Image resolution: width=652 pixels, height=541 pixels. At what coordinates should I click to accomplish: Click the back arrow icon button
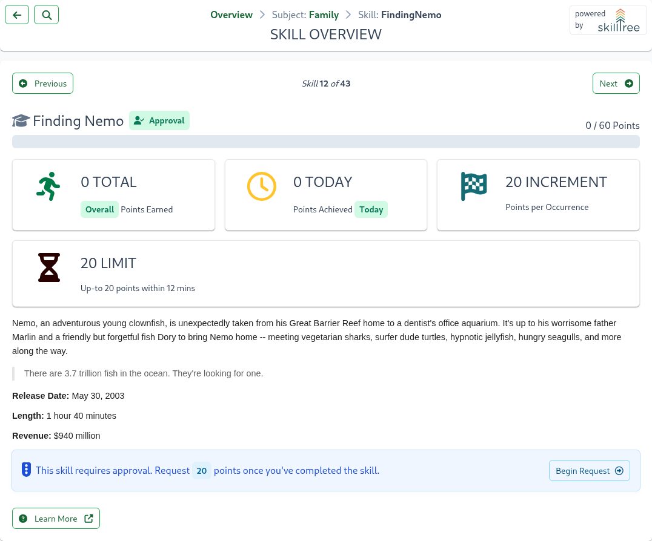click(17, 15)
